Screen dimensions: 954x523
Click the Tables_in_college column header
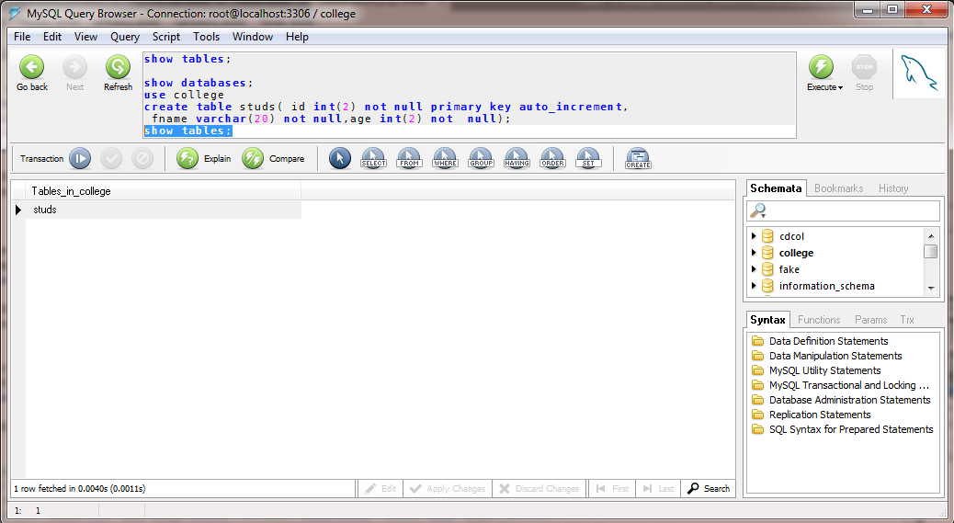(x=163, y=191)
